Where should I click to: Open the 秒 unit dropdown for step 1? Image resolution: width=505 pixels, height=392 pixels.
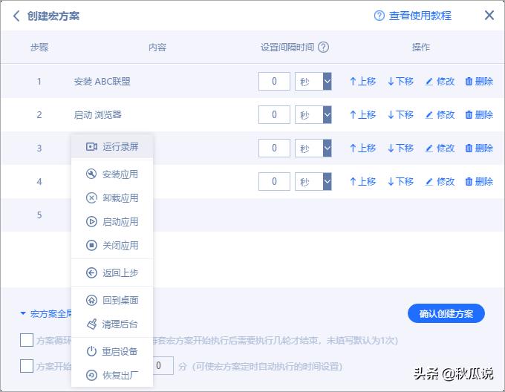click(x=313, y=82)
